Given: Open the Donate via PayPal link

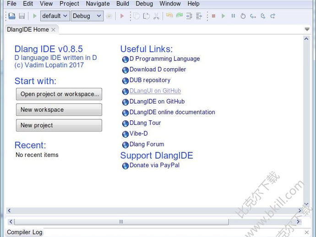Looking at the screenshot, I should coord(154,165).
